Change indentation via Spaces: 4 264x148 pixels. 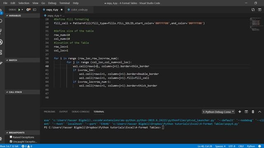[x=220, y=146]
